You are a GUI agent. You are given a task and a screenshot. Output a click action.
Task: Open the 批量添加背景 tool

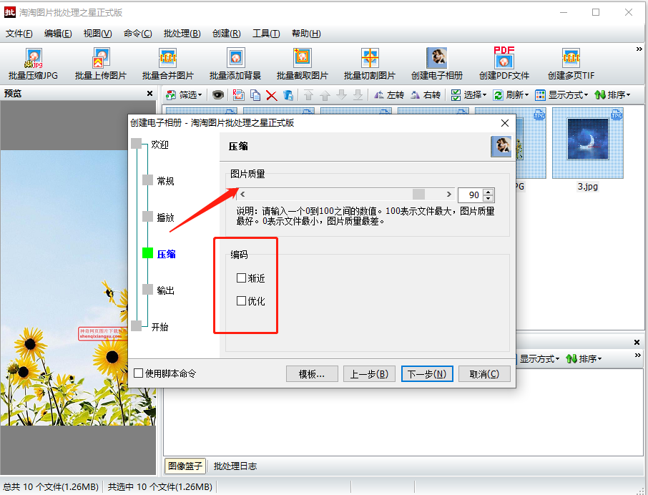click(x=235, y=64)
